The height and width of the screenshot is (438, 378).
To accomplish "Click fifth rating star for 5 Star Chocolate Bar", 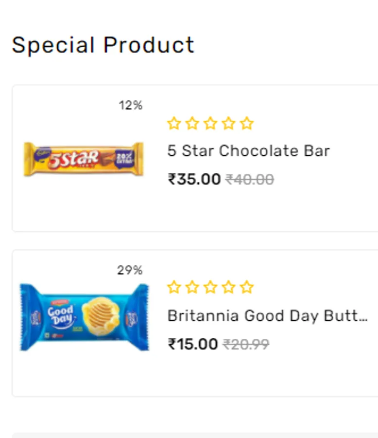I will click(x=247, y=124).
